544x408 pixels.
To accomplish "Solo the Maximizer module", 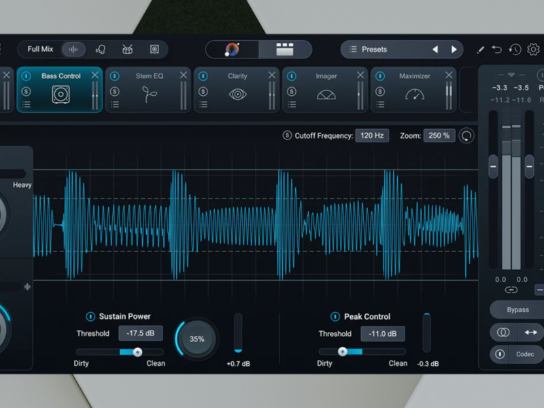I will point(380,92).
